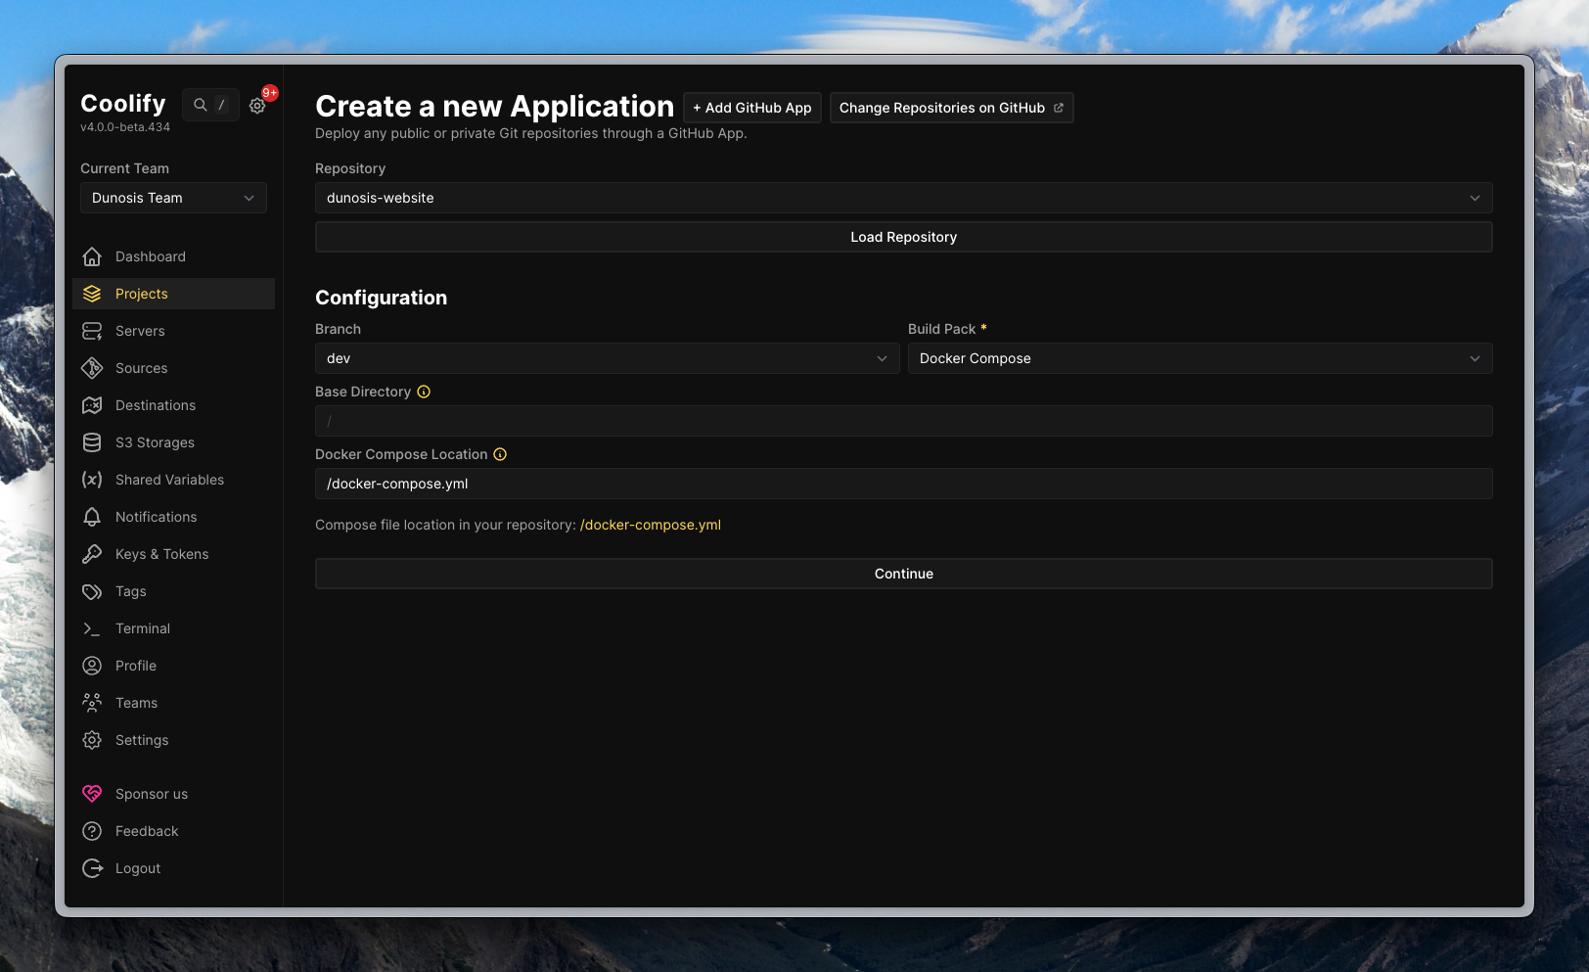Select Servers in the sidebar

click(140, 331)
